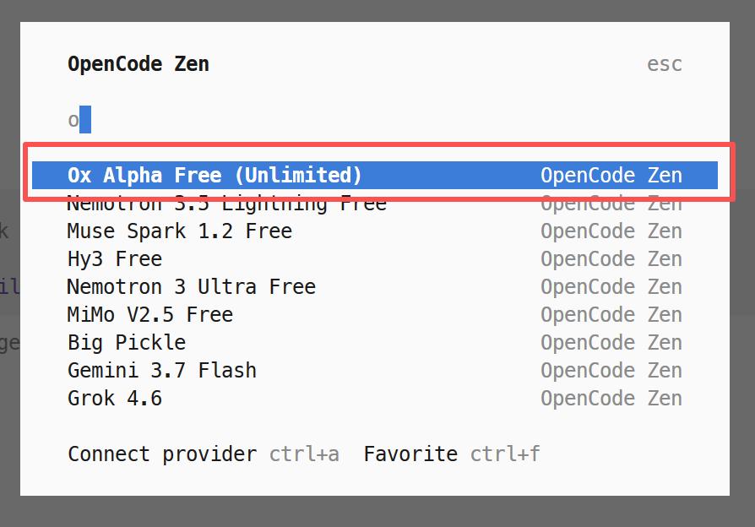The height and width of the screenshot is (527, 755).
Task: Click the blue text cursor block
Action: click(85, 119)
